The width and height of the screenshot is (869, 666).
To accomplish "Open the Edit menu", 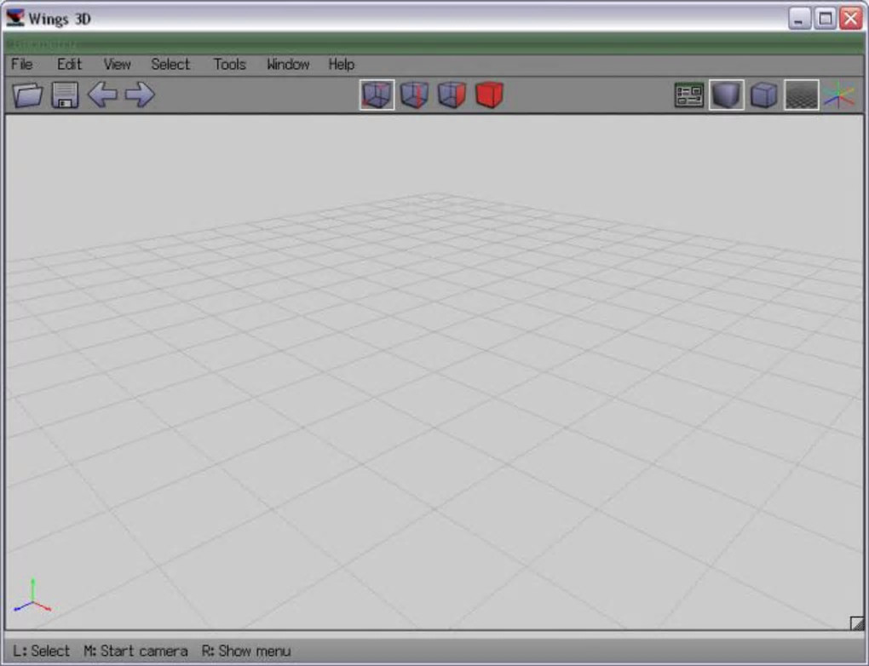I will (x=69, y=64).
